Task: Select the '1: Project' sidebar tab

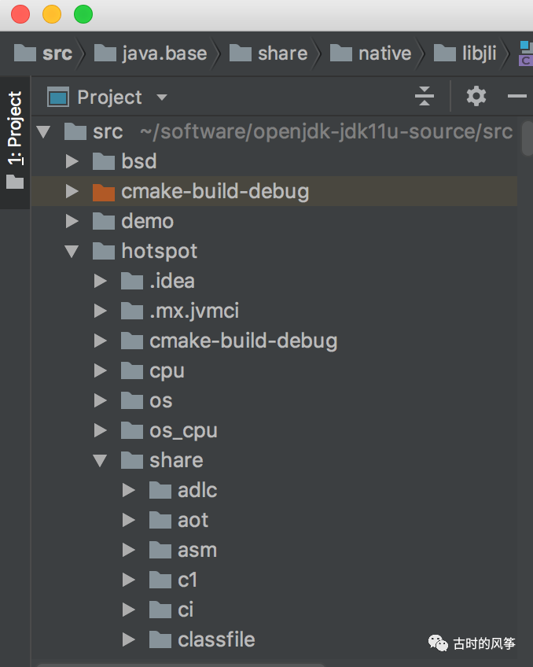Action: click(x=13, y=126)
